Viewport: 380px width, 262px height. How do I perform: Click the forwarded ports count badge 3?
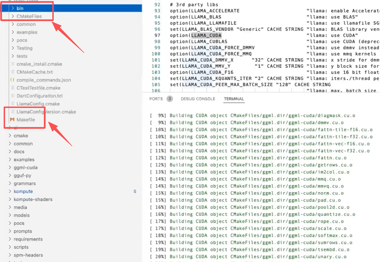pyautogui.click(x=170, y=99)
